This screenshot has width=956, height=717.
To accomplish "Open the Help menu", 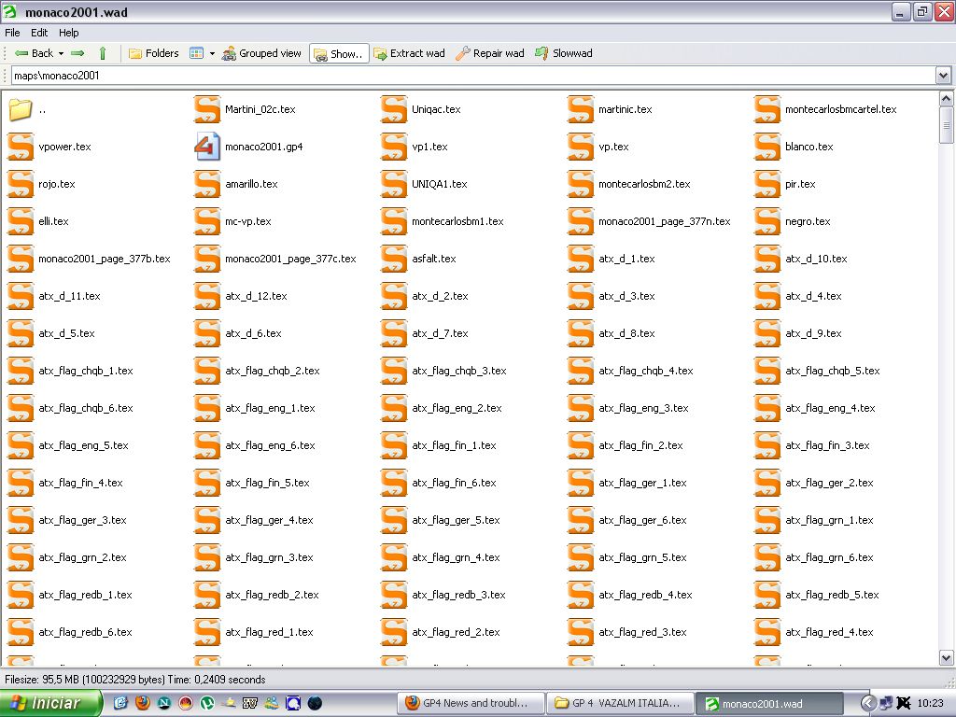I will tap(69, 33).
